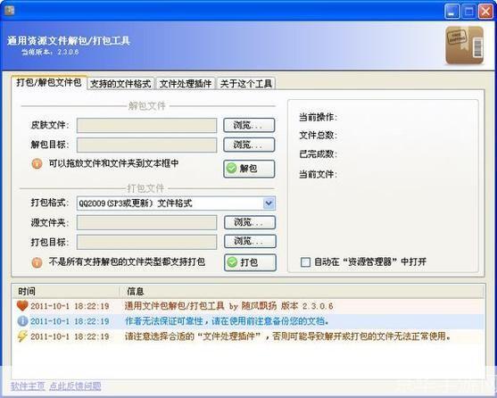Select log row 作者无法保证可靠性
The image size is (497, 398).
click(248, 321)
